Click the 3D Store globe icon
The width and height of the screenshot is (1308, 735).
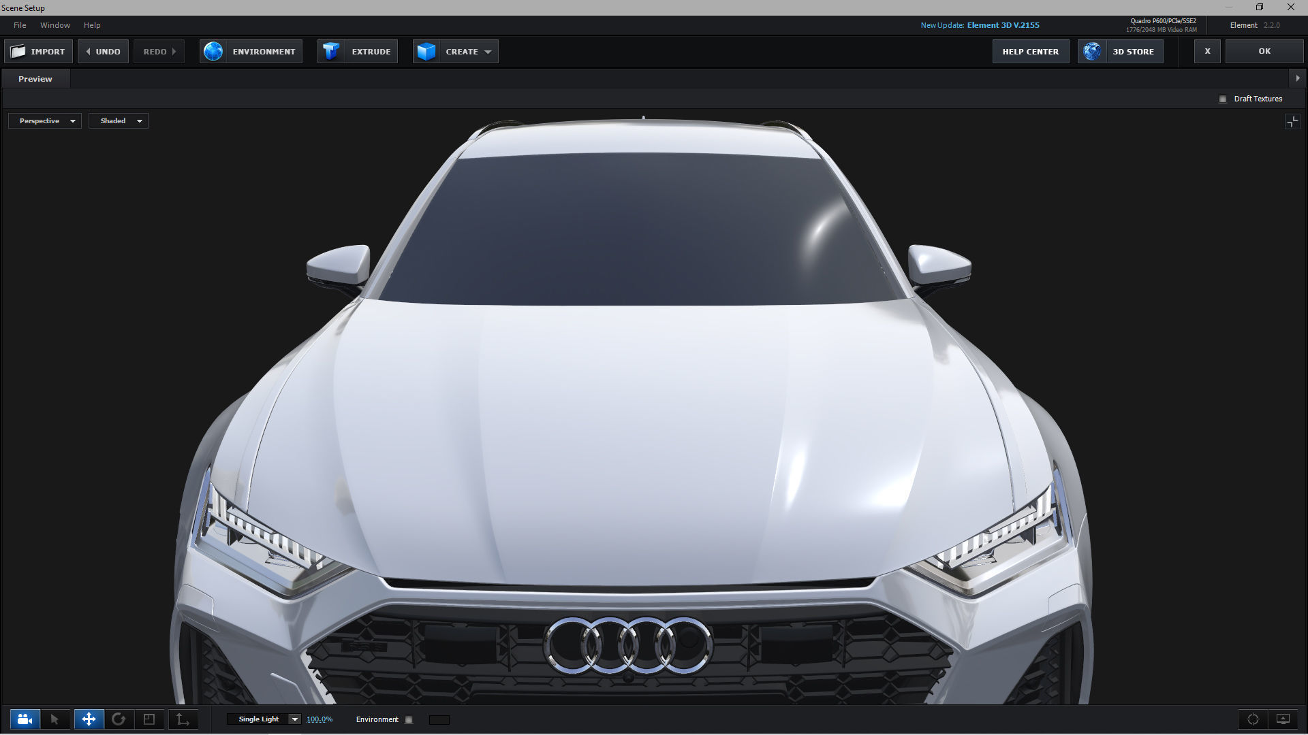pos(1092,52)
